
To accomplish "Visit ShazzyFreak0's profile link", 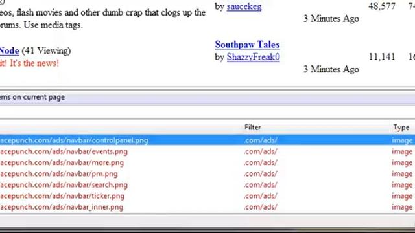I will point(254,57).
